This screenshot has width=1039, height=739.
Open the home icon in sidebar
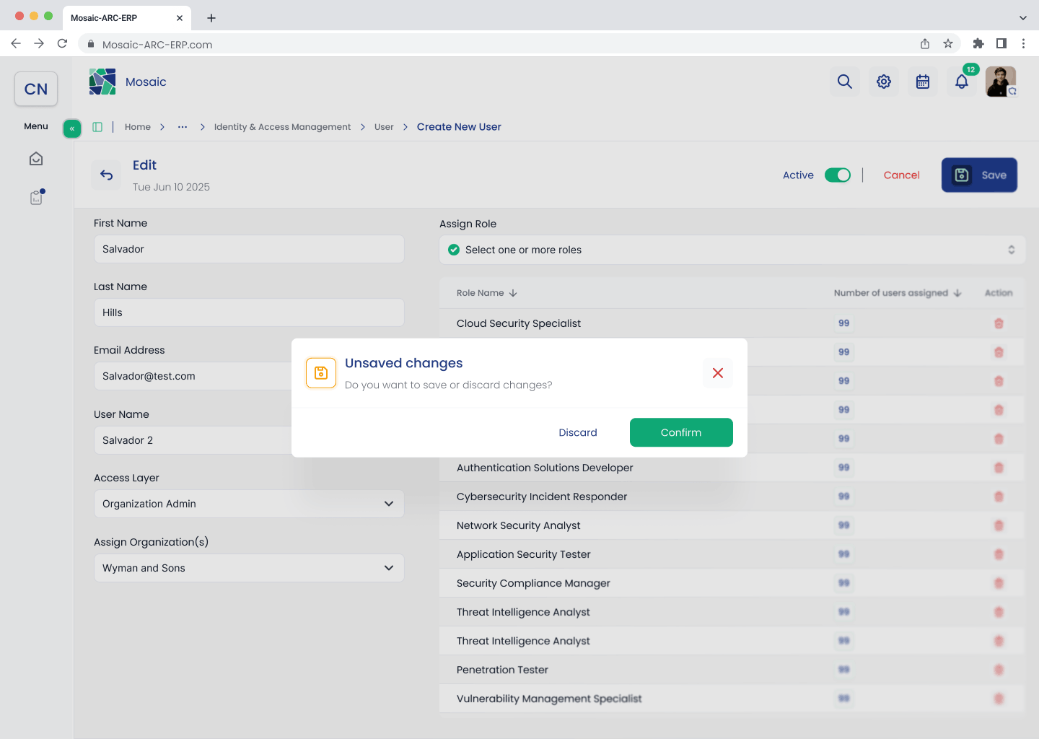tap(36, 159)
